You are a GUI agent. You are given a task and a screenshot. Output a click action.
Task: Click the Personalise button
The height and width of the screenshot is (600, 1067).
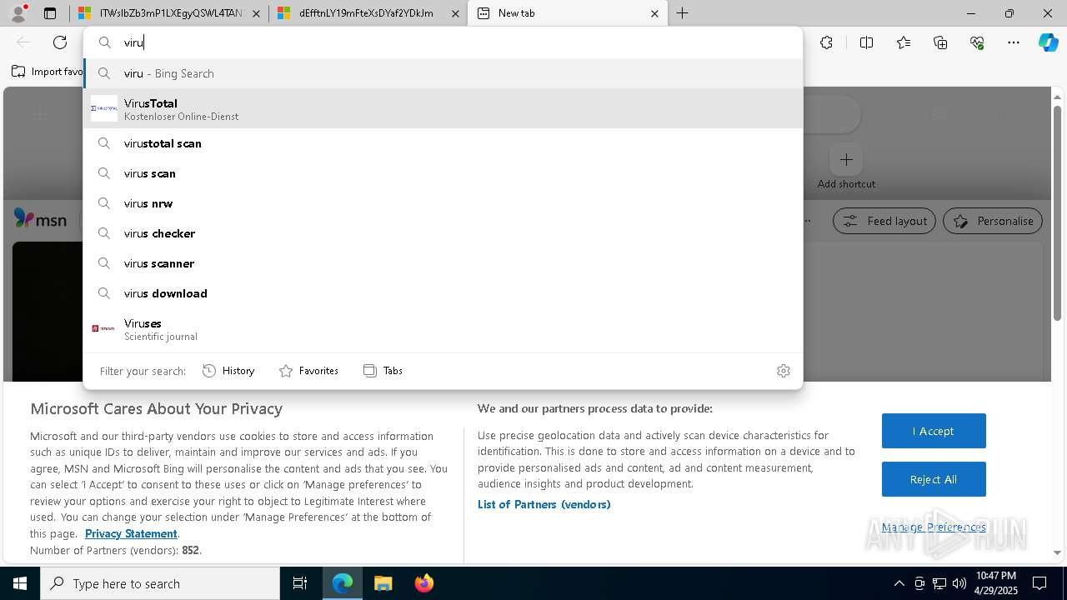click(x=993, y=221)
